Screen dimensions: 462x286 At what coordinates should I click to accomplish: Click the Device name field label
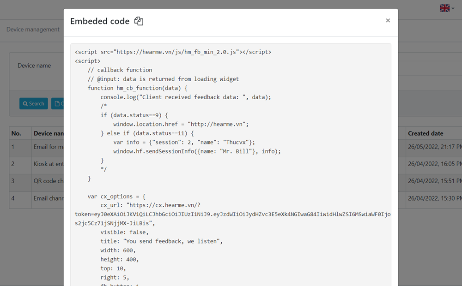[x=34, y=66]
